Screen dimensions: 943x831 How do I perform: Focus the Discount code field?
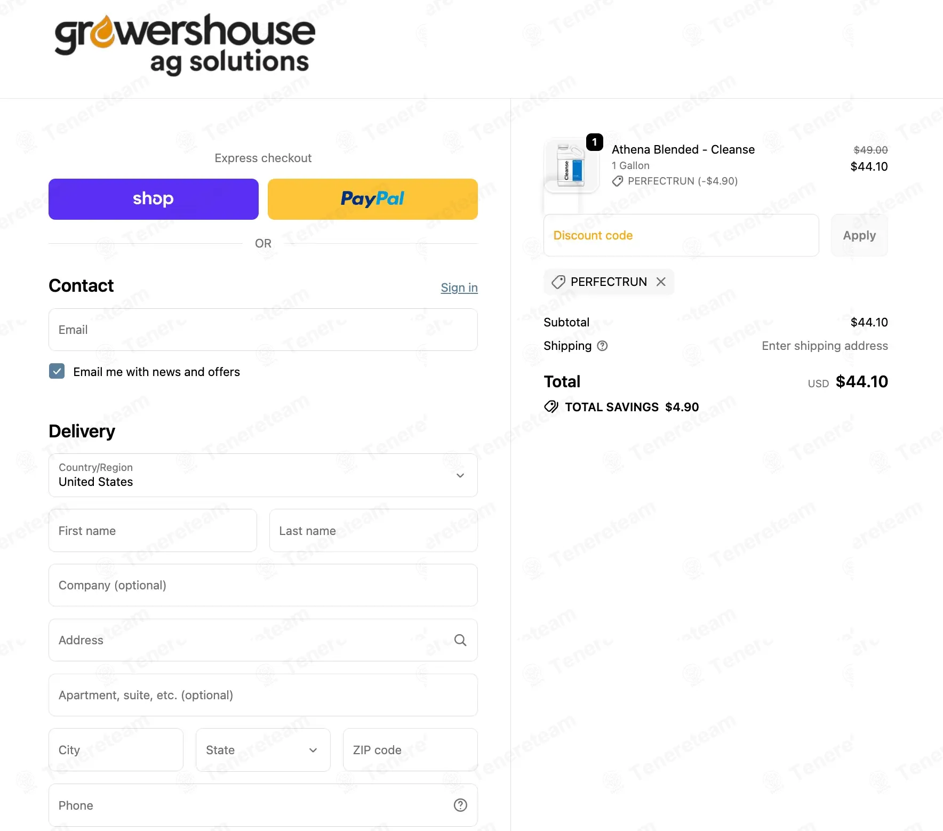[681, 235]
